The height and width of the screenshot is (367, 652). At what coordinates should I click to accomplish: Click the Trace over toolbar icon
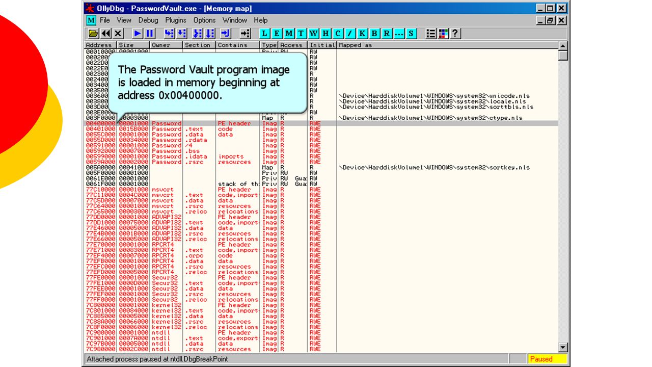coord(210,34)
